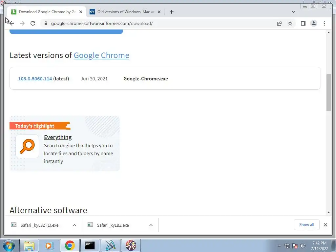Viewport: 336px width, 252px height.
Task: Open downloaded Safari _kyLBZ.exe
Action: [x=113, y=225]
